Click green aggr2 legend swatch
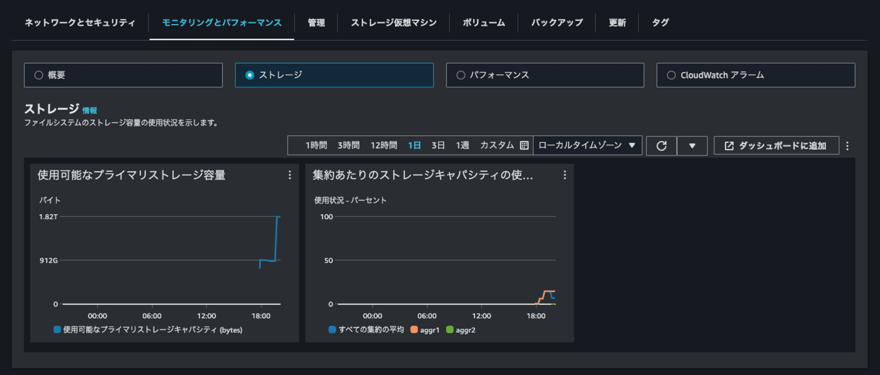The width and height of the screenshot is (880, 375). 450,329
